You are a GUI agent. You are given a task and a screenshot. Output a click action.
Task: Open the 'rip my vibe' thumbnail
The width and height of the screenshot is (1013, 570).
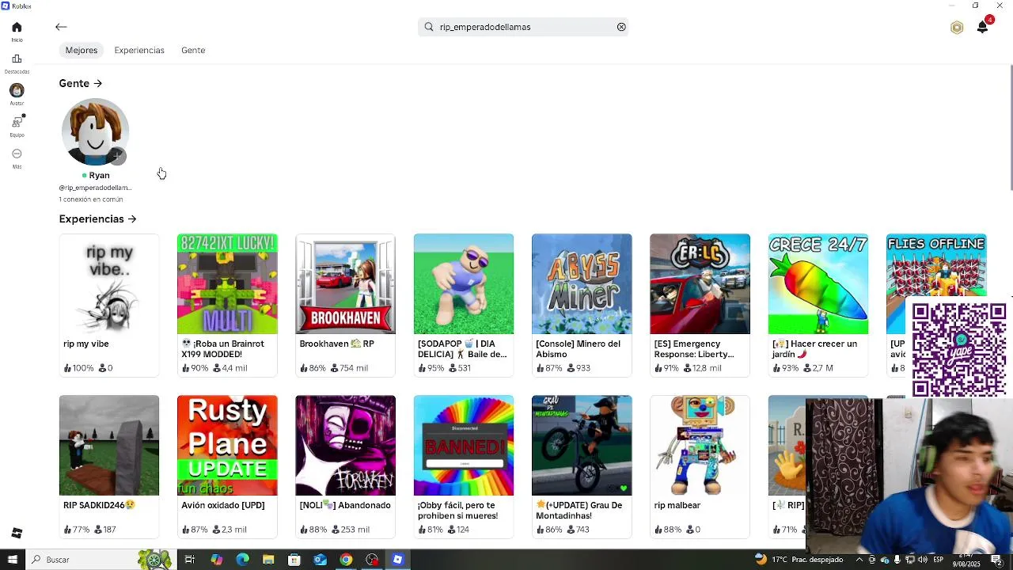click(x=109, y=283)
